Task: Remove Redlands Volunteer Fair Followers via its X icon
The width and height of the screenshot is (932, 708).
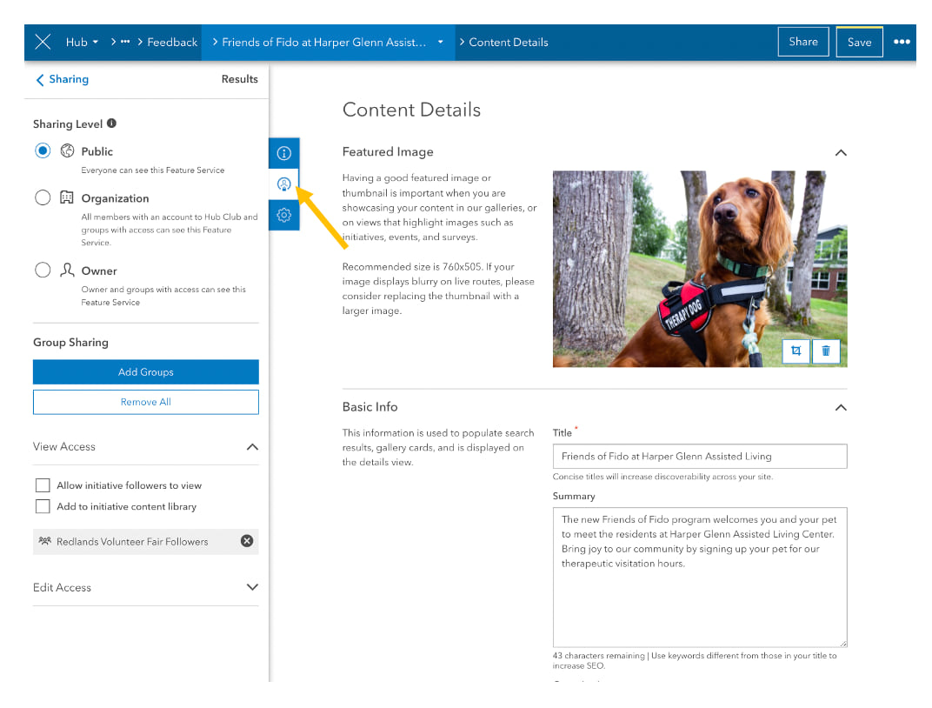Action: click(246, 541)
